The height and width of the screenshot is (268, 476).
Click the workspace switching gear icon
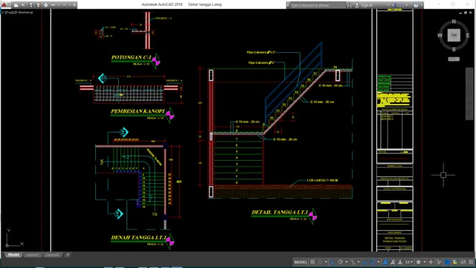coord(418,262)
